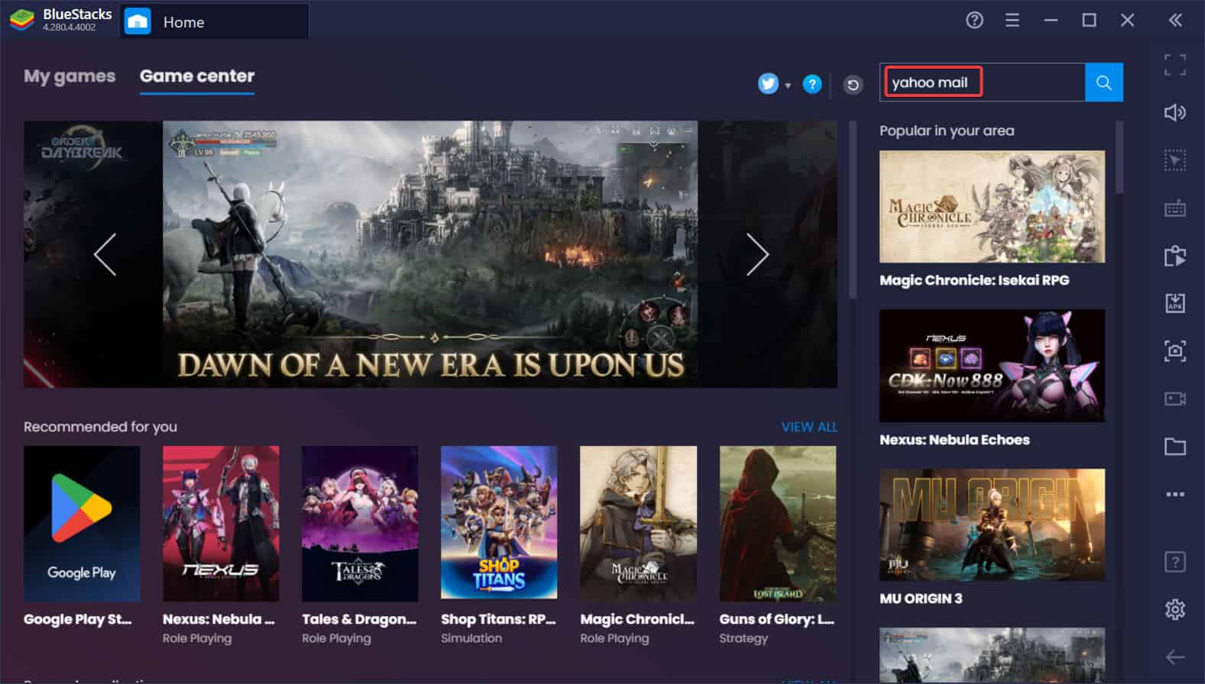Show previous banner with left arrow
1205x684 pixels.
[105, 254]
